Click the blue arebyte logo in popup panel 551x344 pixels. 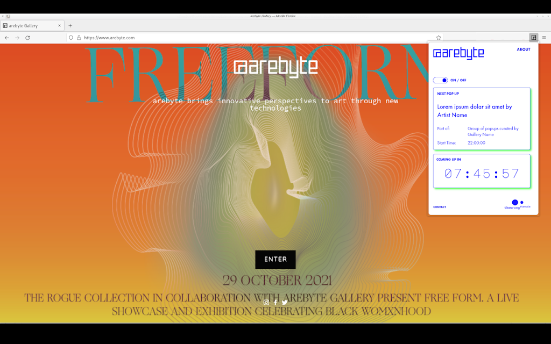(458, 53)
